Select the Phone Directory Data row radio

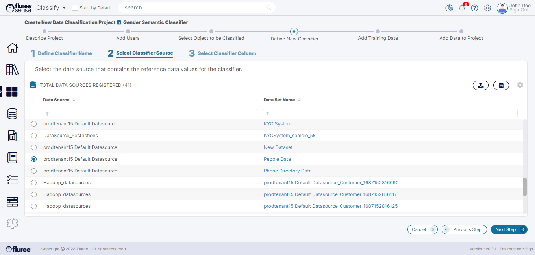[34, 171]
